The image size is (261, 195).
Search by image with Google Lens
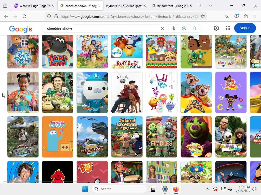coord(184,28)
